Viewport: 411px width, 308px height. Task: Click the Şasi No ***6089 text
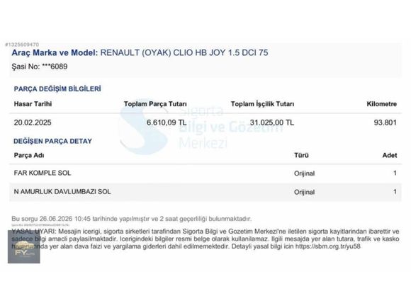tap(40, 67)
